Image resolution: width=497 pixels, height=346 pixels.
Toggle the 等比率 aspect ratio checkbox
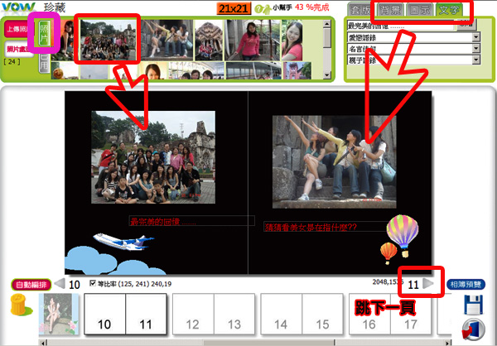point(93,283)
